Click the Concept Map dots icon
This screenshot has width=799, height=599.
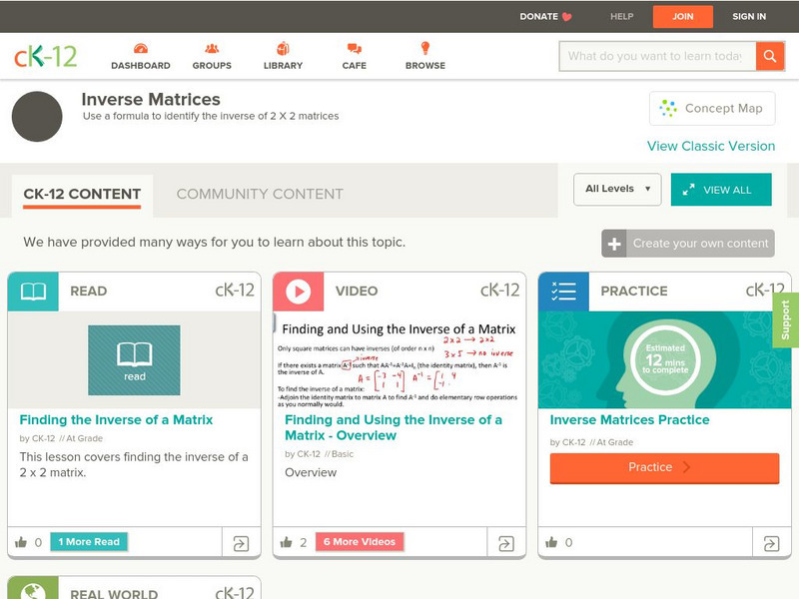pos(668,108)
